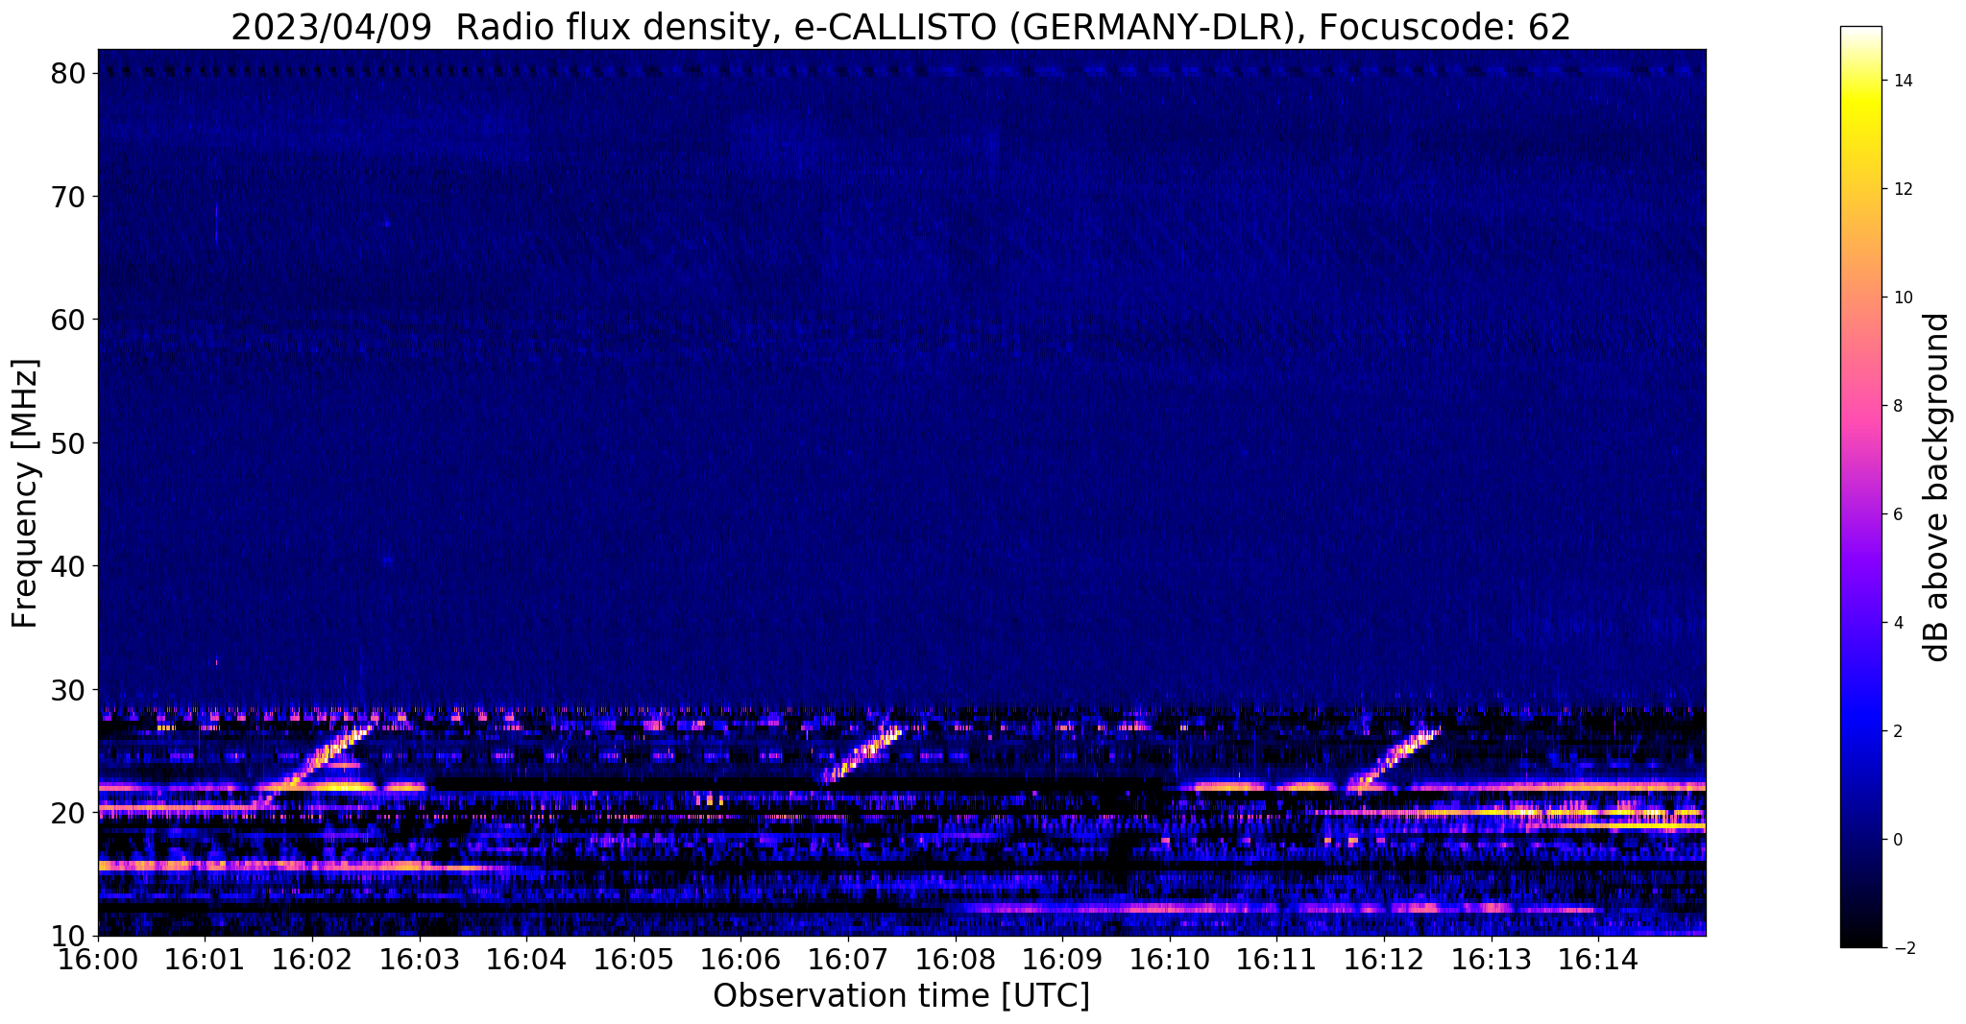This screenshot has height=1024, width=1966.
Task: Click the 16:05 time tick label
Action: tap(634, 958)
